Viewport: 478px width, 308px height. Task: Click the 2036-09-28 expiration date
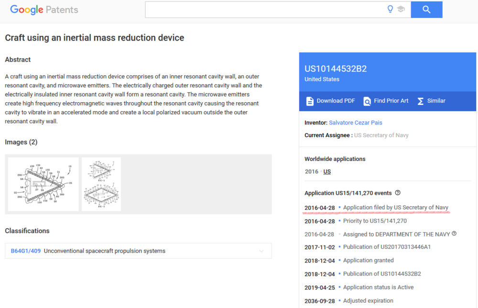[x=320, y=301]
